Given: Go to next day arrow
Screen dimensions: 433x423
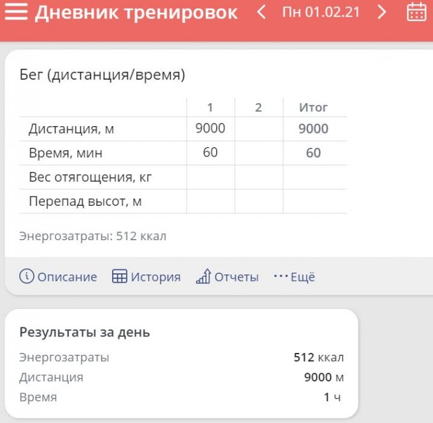Looking at the screenshot, I should coord(381,12).
